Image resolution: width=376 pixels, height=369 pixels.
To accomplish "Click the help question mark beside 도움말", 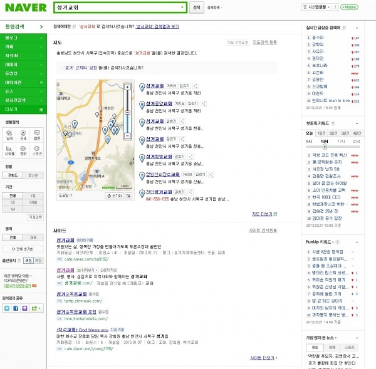I will pos(71,195).
